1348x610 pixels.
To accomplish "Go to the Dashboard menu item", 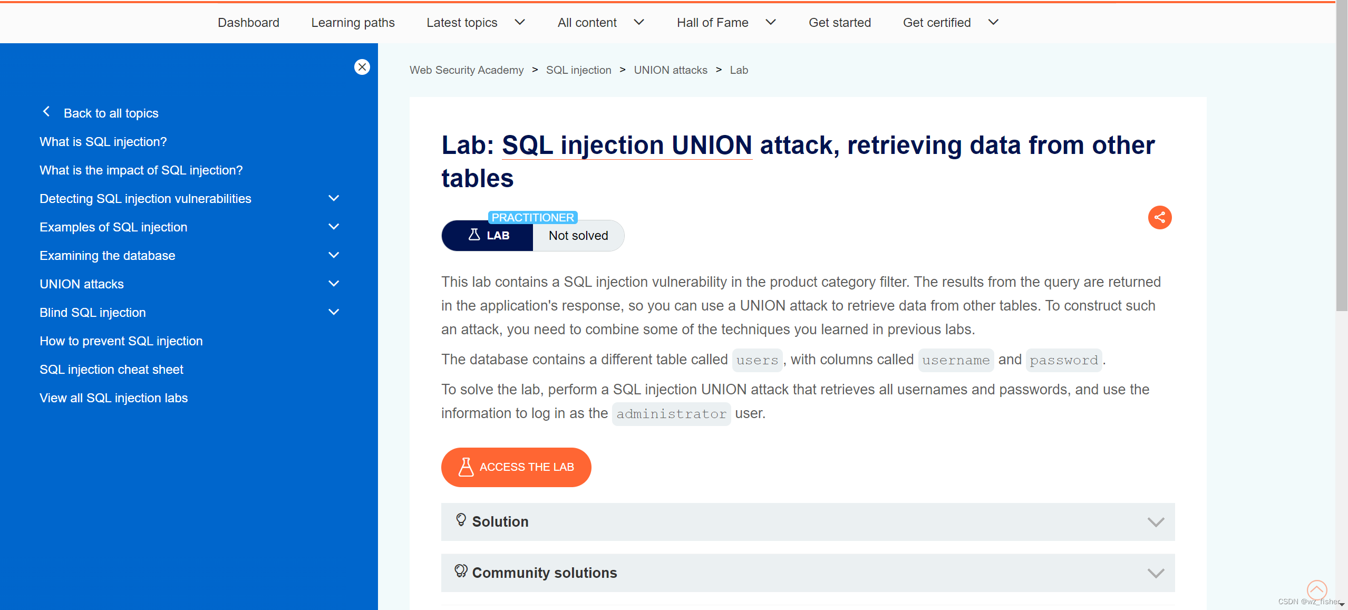I will [x=248, y=23].
